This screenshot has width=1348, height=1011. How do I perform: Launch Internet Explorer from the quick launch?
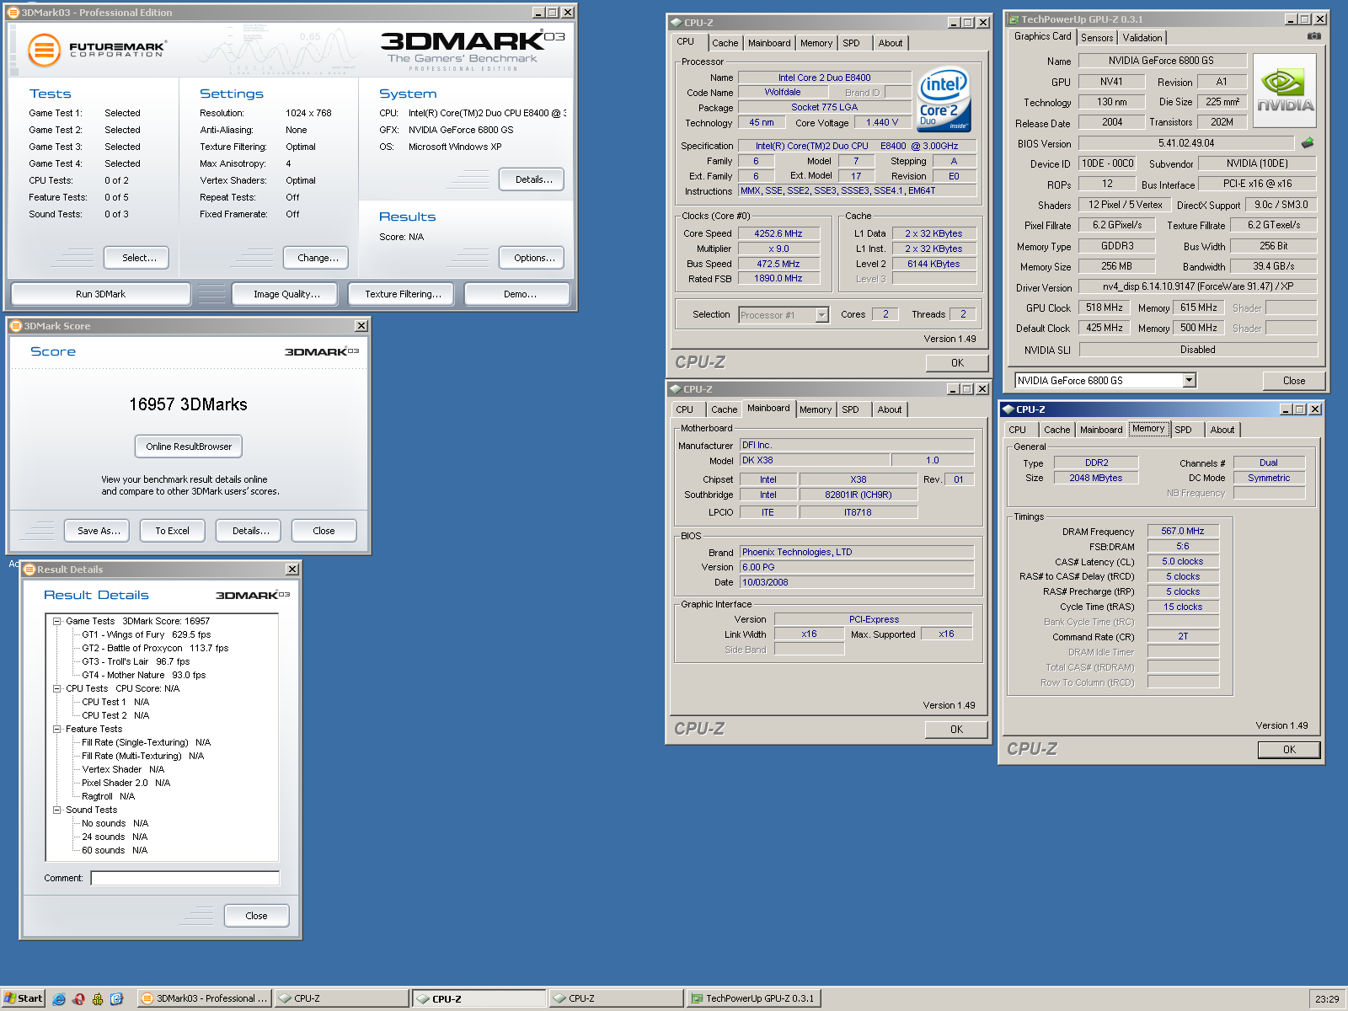[x=59, y=999]
